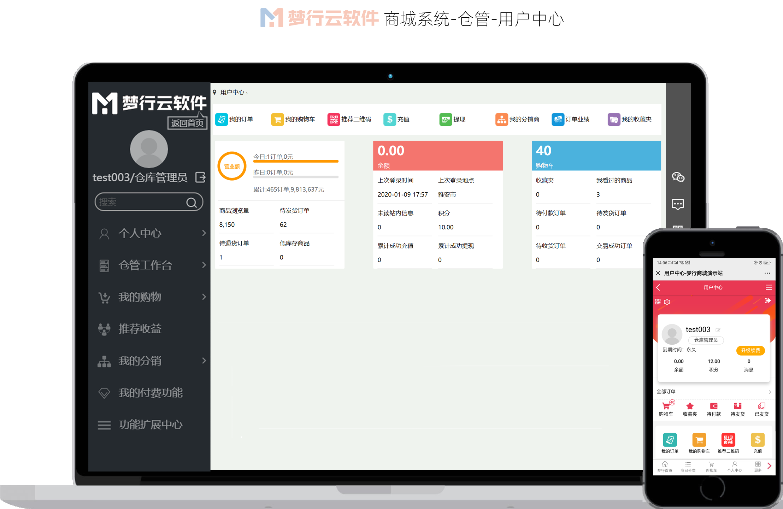Click the 今日 orders orange progress bar
Image resolution: width=783 pixels, height=509 pixels.
coord(296,162)
